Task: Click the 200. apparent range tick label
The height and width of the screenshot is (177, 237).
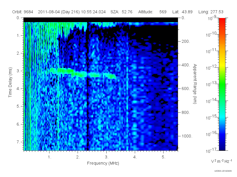Action: (x=186, y=41)
